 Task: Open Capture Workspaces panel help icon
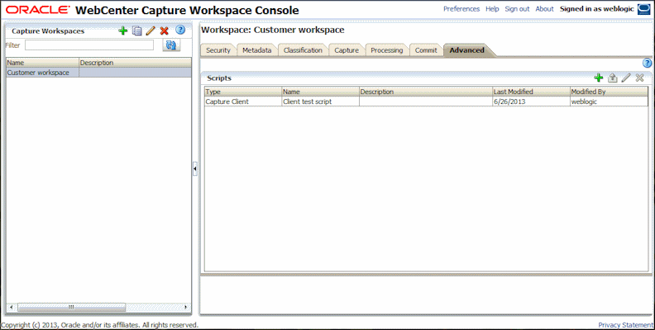[180, 30]
